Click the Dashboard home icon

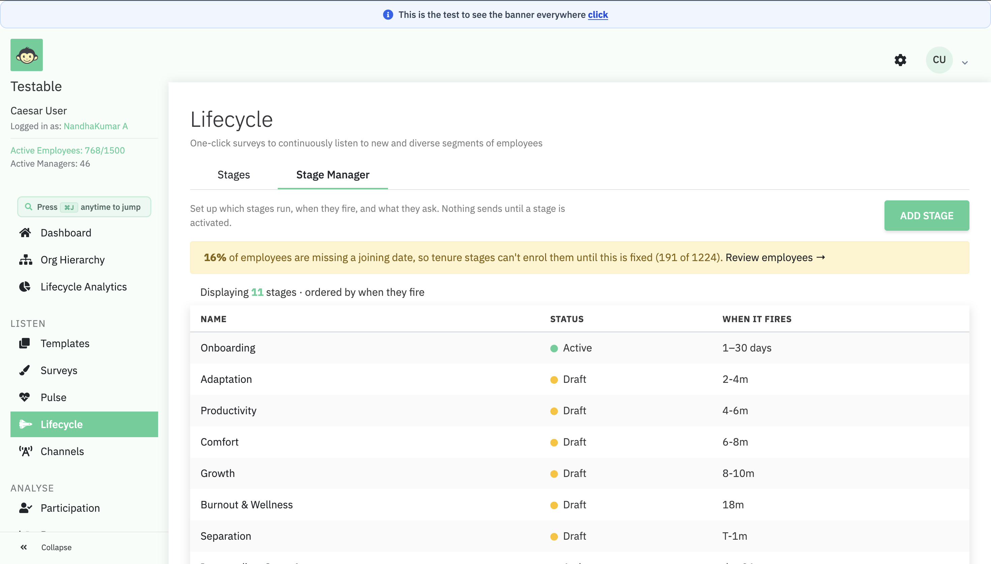pos(25,232)
